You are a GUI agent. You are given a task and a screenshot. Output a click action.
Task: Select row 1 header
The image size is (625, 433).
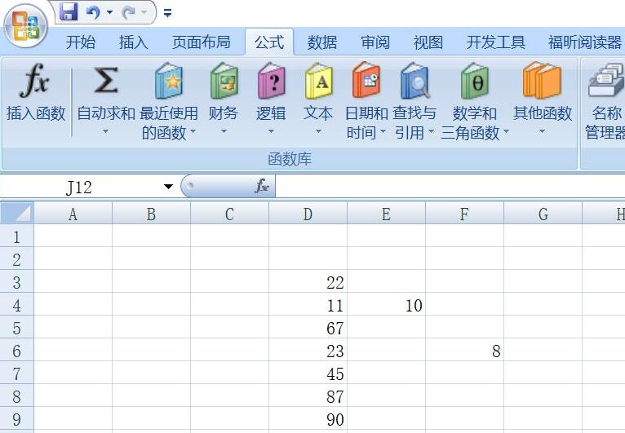(x=17, y=236)
